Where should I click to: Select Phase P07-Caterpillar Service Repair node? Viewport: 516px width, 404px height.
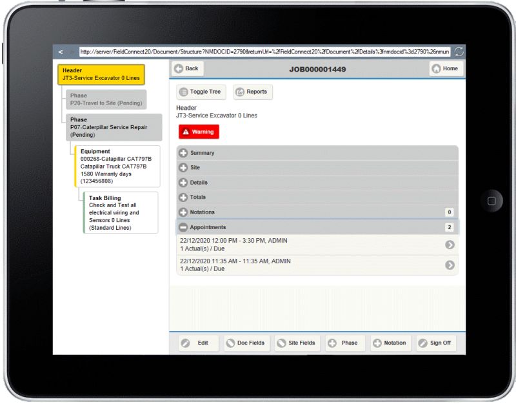(x=114, y=127)
